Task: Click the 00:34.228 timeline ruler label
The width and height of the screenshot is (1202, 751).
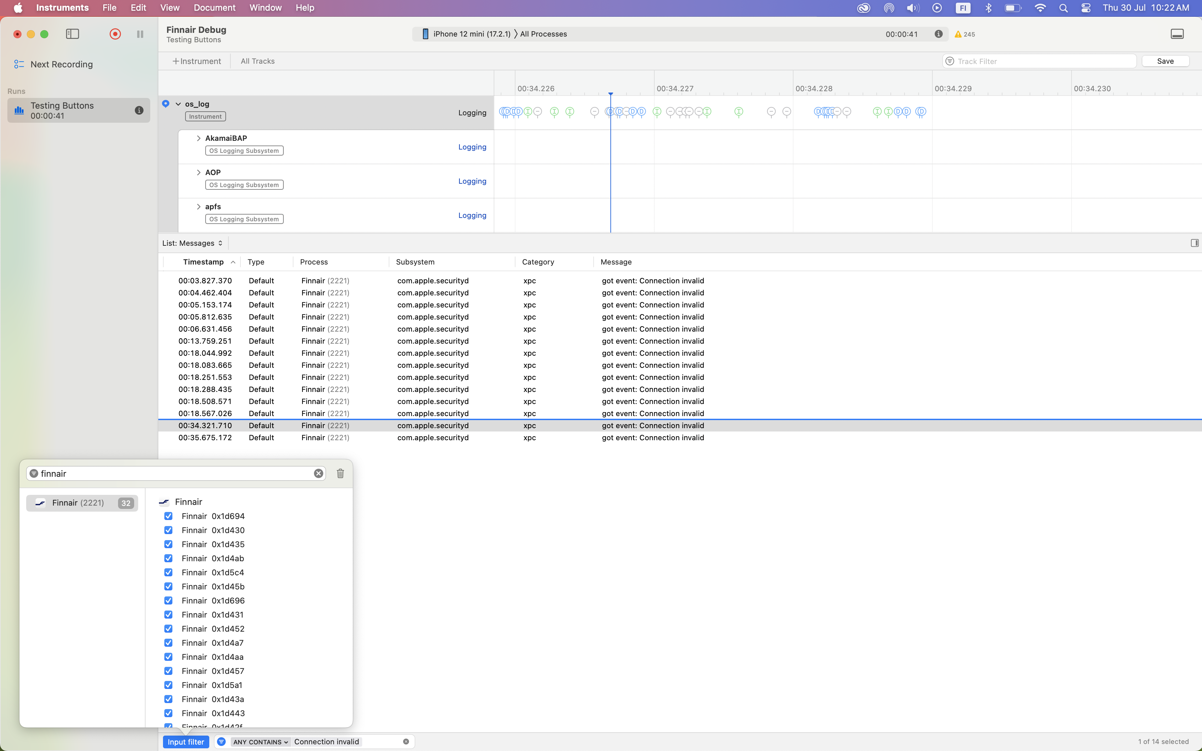Action: 814,89
